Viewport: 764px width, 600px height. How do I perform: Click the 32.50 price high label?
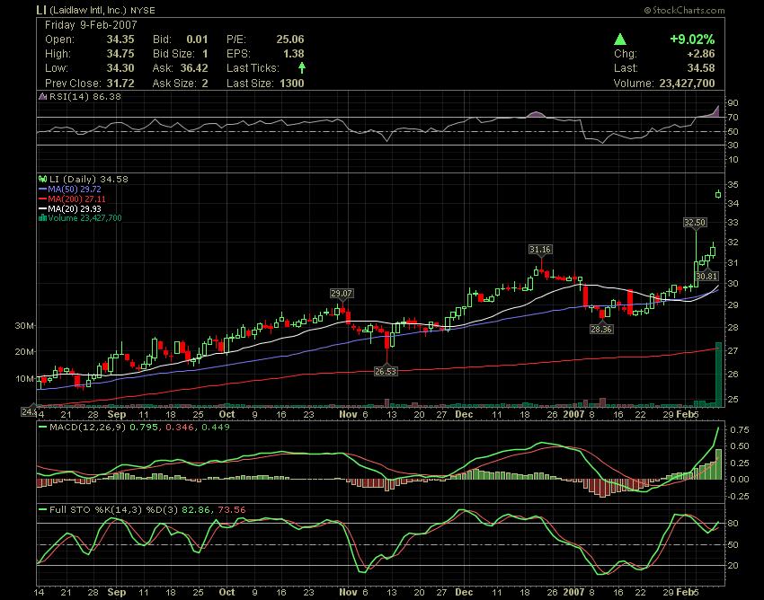coord(695,223)
